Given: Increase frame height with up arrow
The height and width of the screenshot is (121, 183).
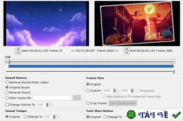Looking at the screenshot, I should tap(132, 90).
